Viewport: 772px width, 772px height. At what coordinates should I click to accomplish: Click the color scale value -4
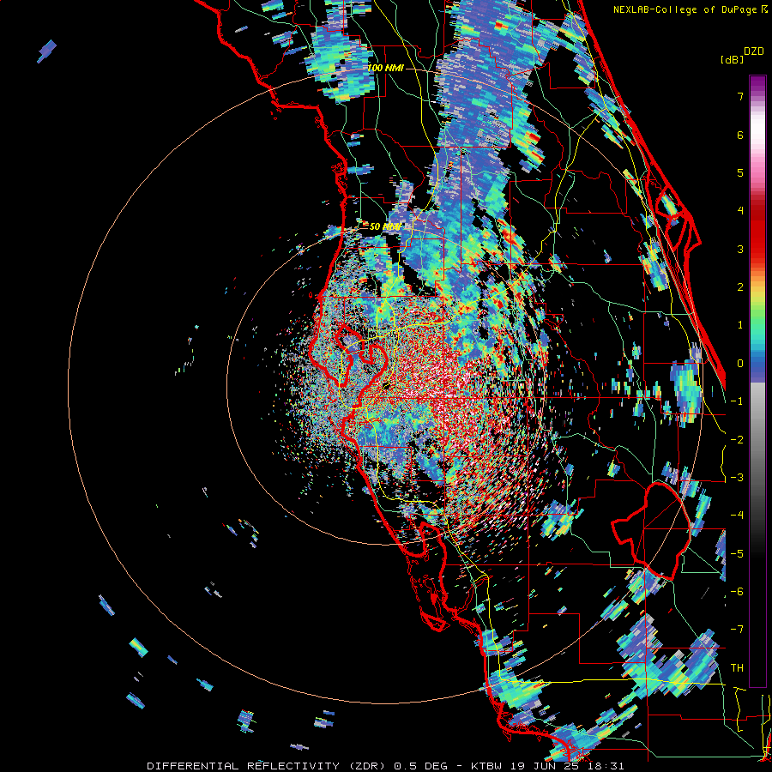737,516
